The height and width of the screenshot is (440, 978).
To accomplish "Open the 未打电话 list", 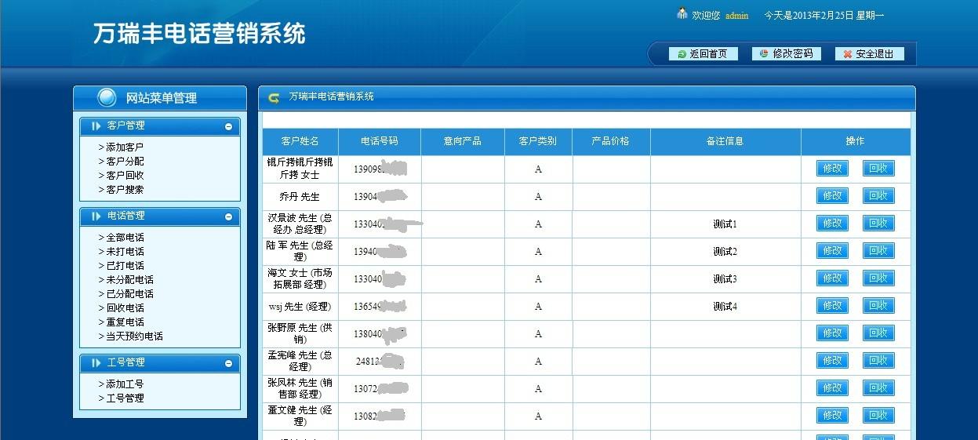I will click(125, 252).
